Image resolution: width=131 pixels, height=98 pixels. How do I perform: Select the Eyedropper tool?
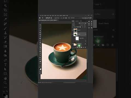40,36
